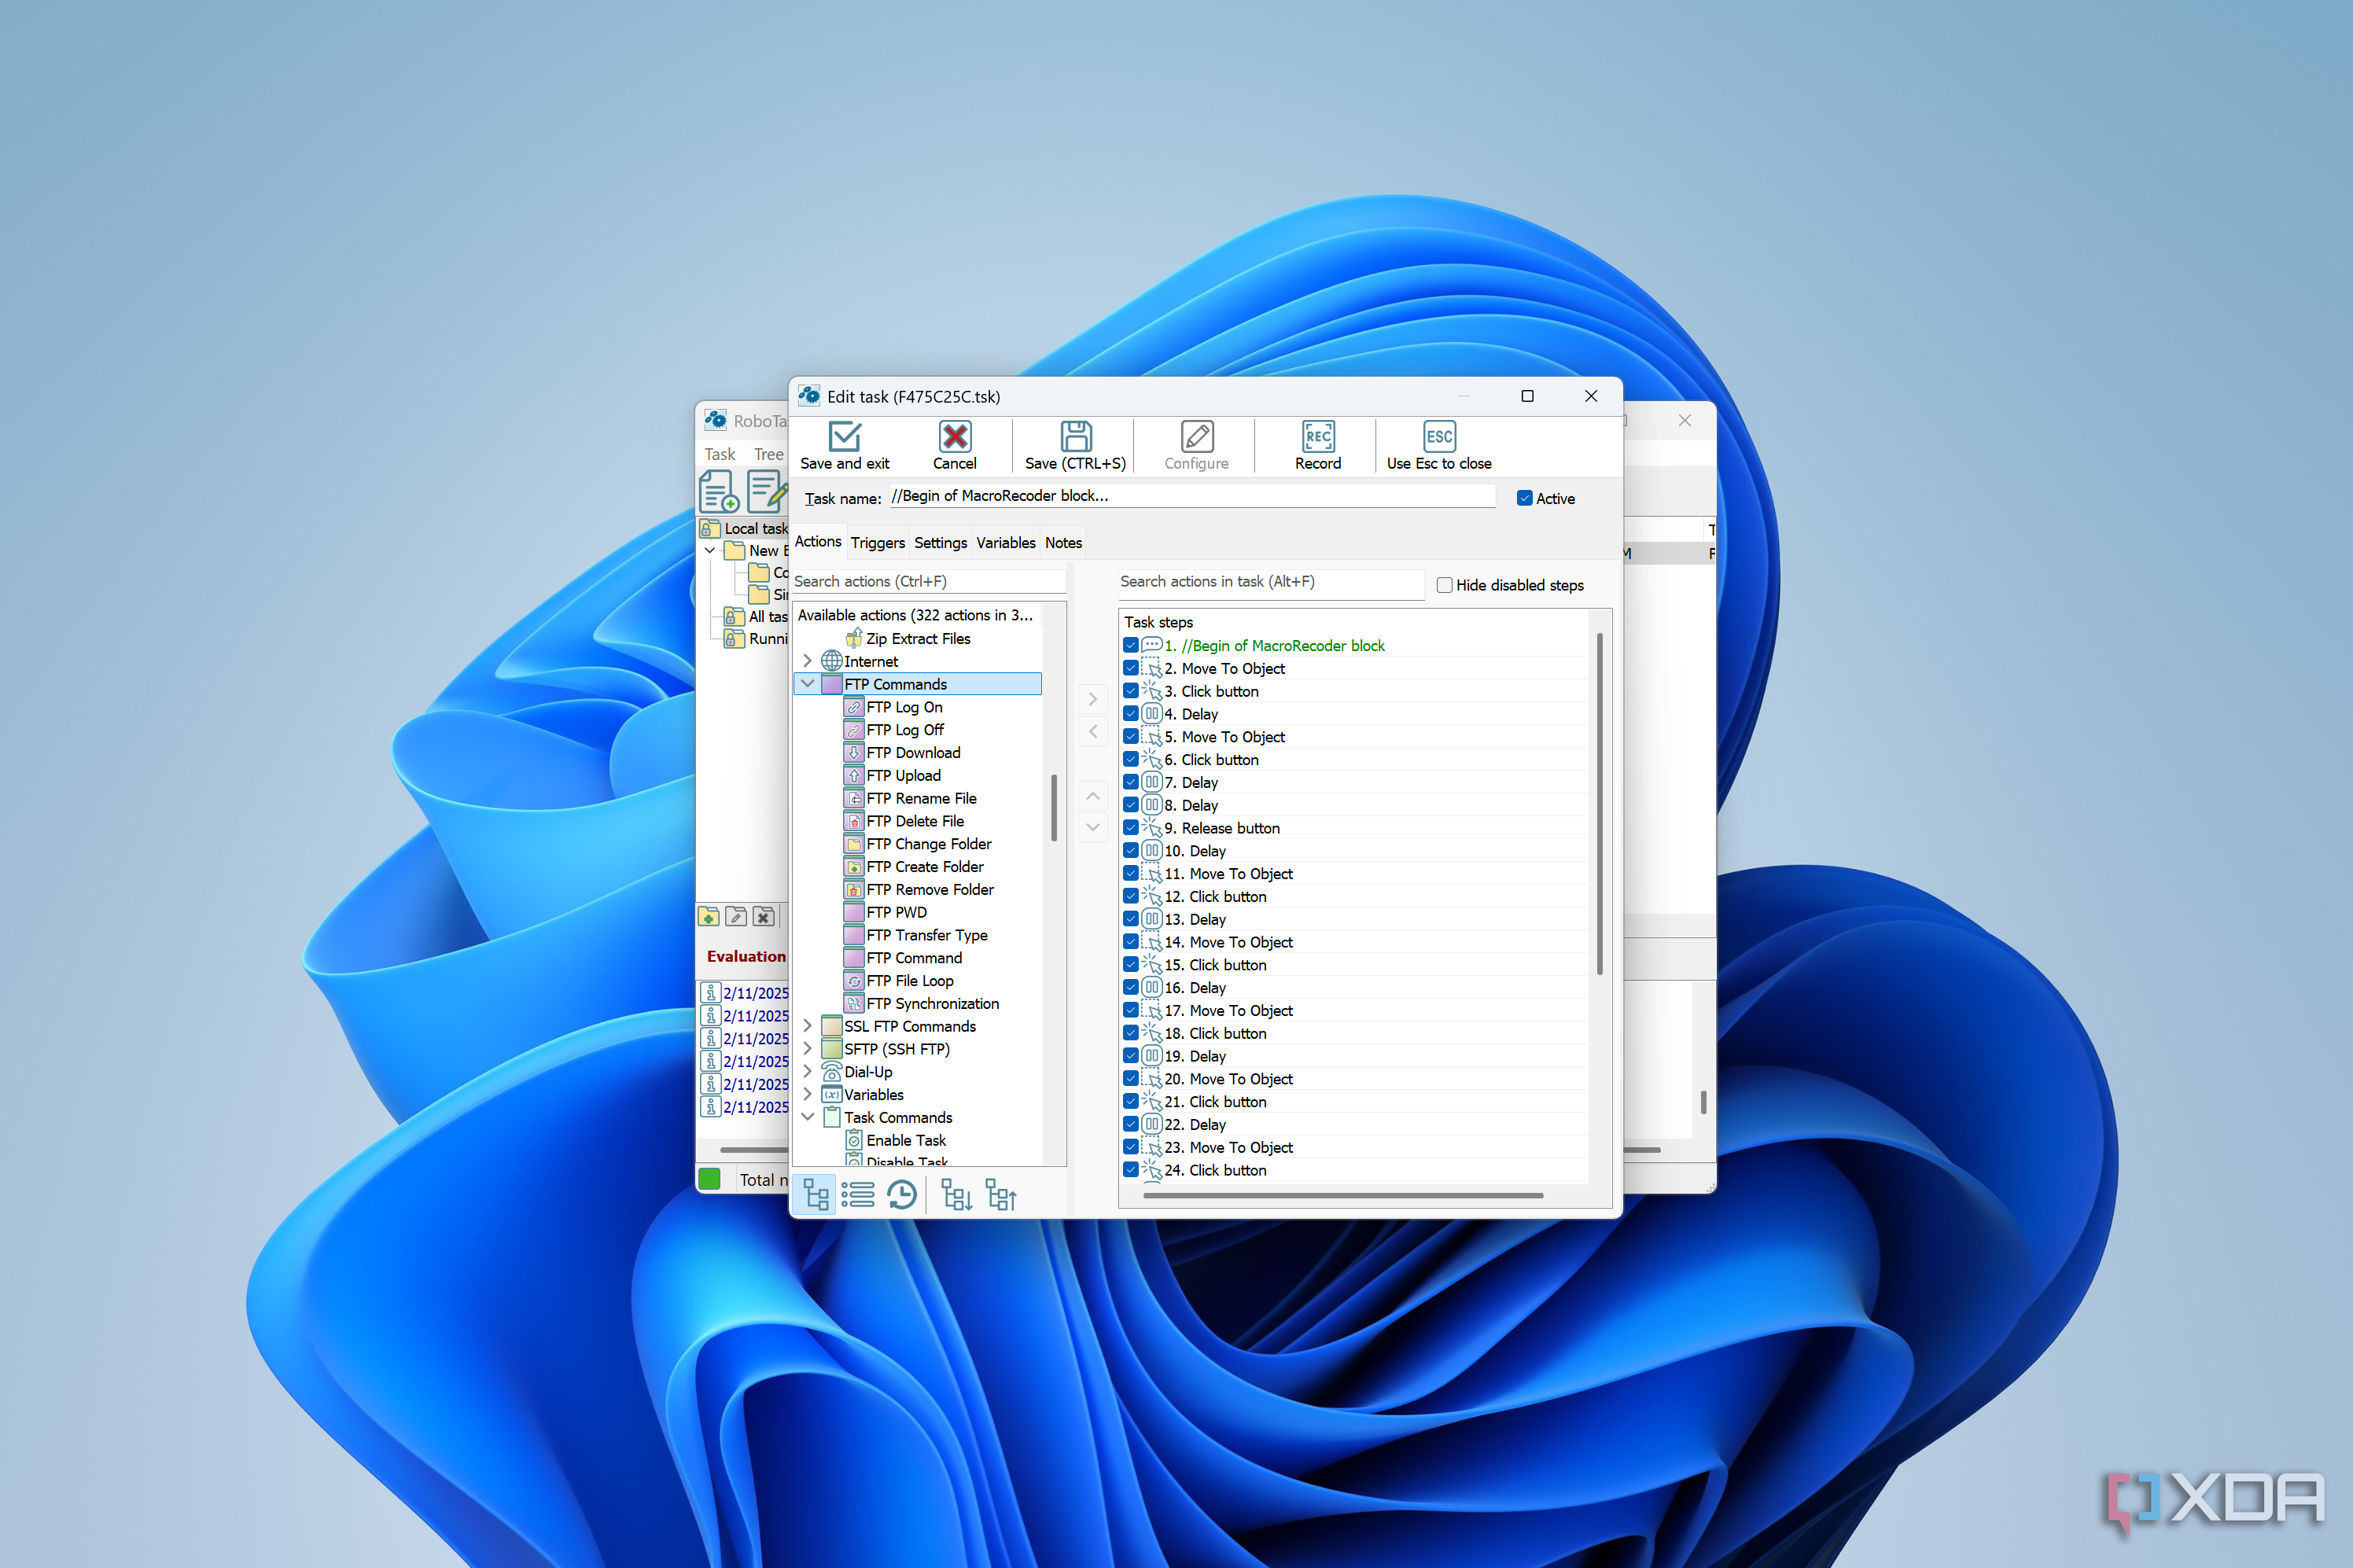
Task: Click the Save (CTRL+S) floppy icon
Action: (x=1075, y=437)
